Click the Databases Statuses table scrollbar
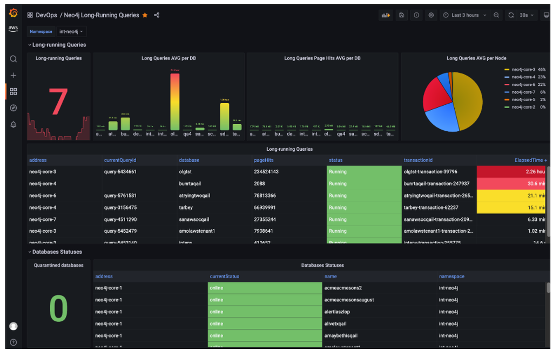Image resolution: width=553 pixels, height=350 pixels. (548, 287)
